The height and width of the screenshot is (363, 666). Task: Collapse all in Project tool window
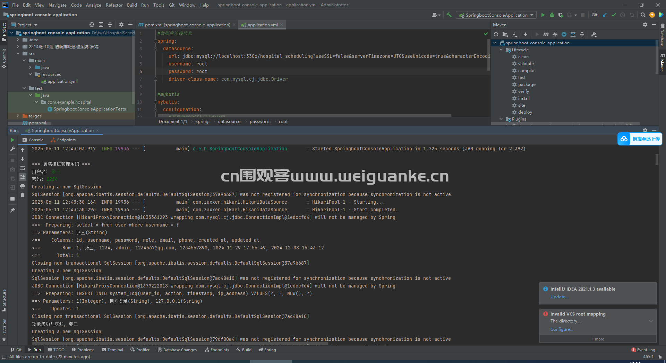pos(110,25)
